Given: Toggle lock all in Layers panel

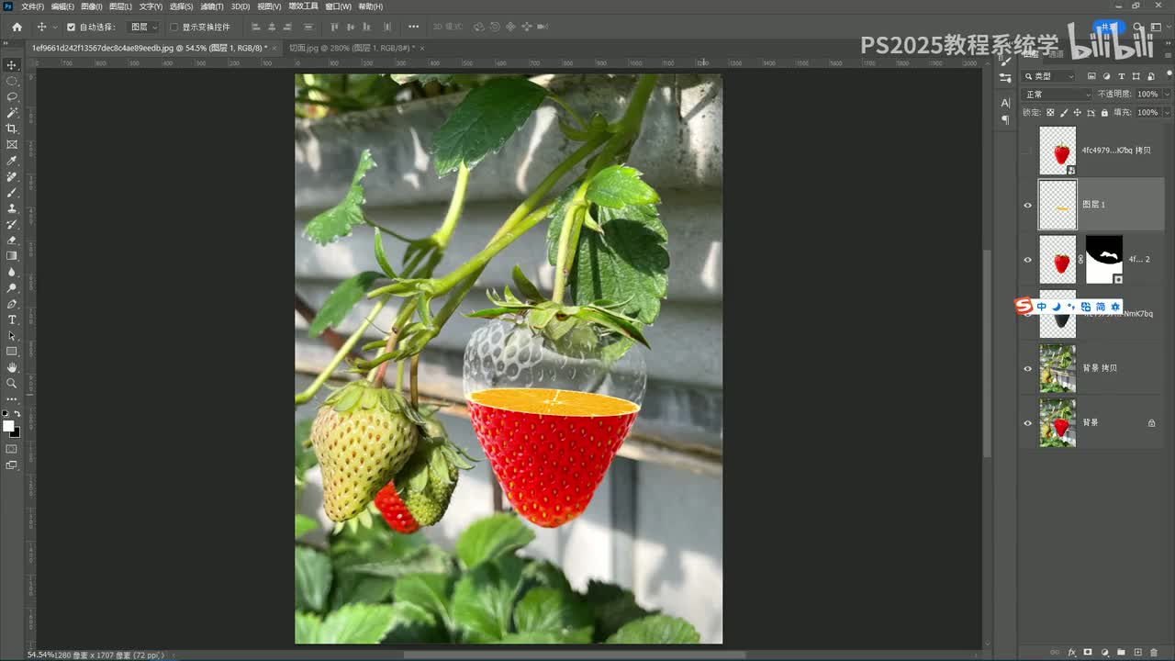Looking at the screenshot, I should [1103, 112].
